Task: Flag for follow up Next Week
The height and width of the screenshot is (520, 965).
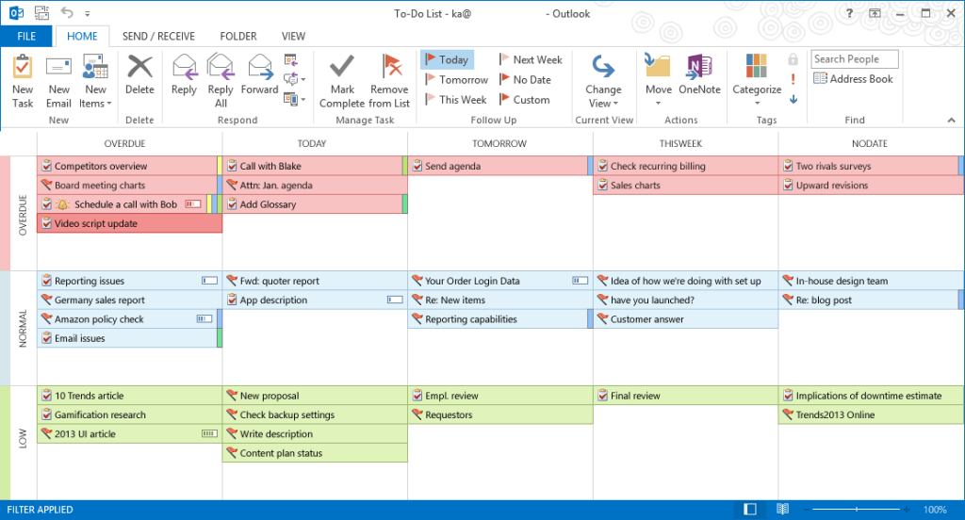Action: 531,59
